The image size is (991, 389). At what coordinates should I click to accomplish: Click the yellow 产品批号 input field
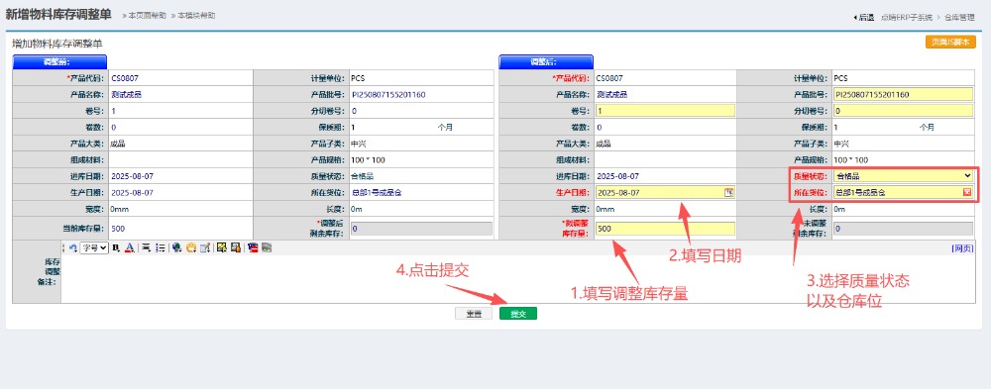903,95
